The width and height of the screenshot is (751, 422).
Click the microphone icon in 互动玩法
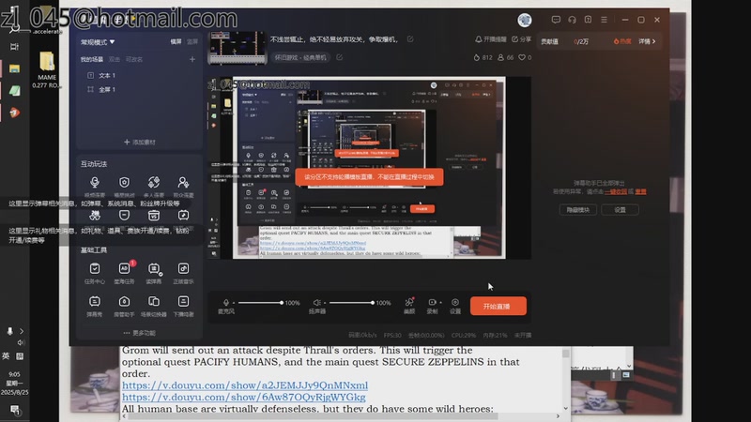coord(95,182)
